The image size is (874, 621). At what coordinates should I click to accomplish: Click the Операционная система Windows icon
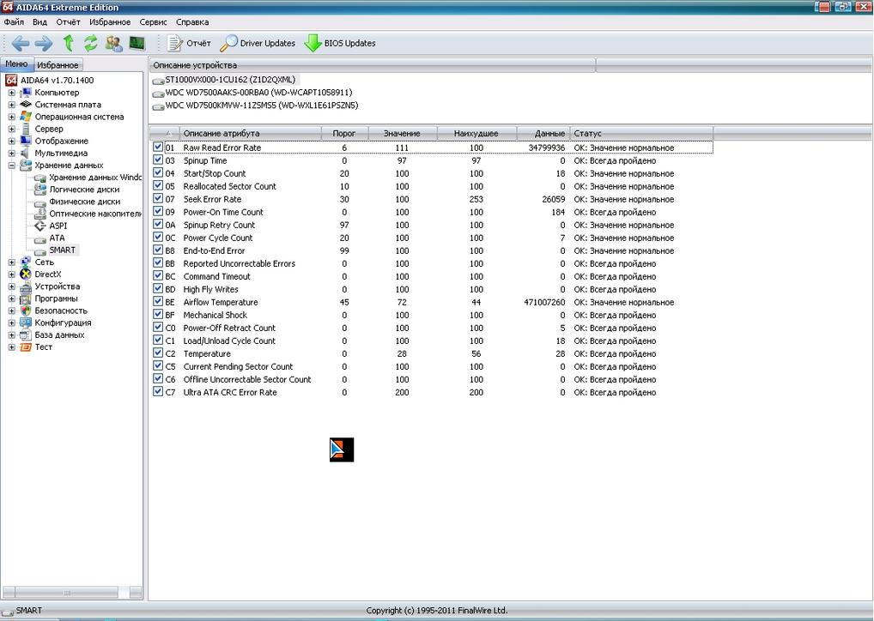tap(26, 117)
